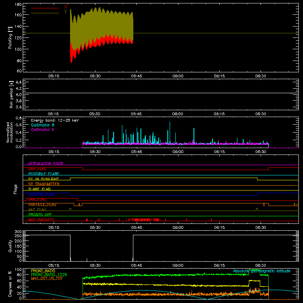Click the Quality axis title

coord(10,246)
